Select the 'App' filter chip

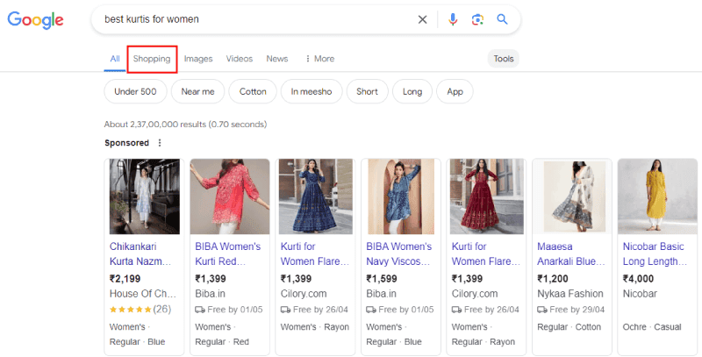[455, 91]
